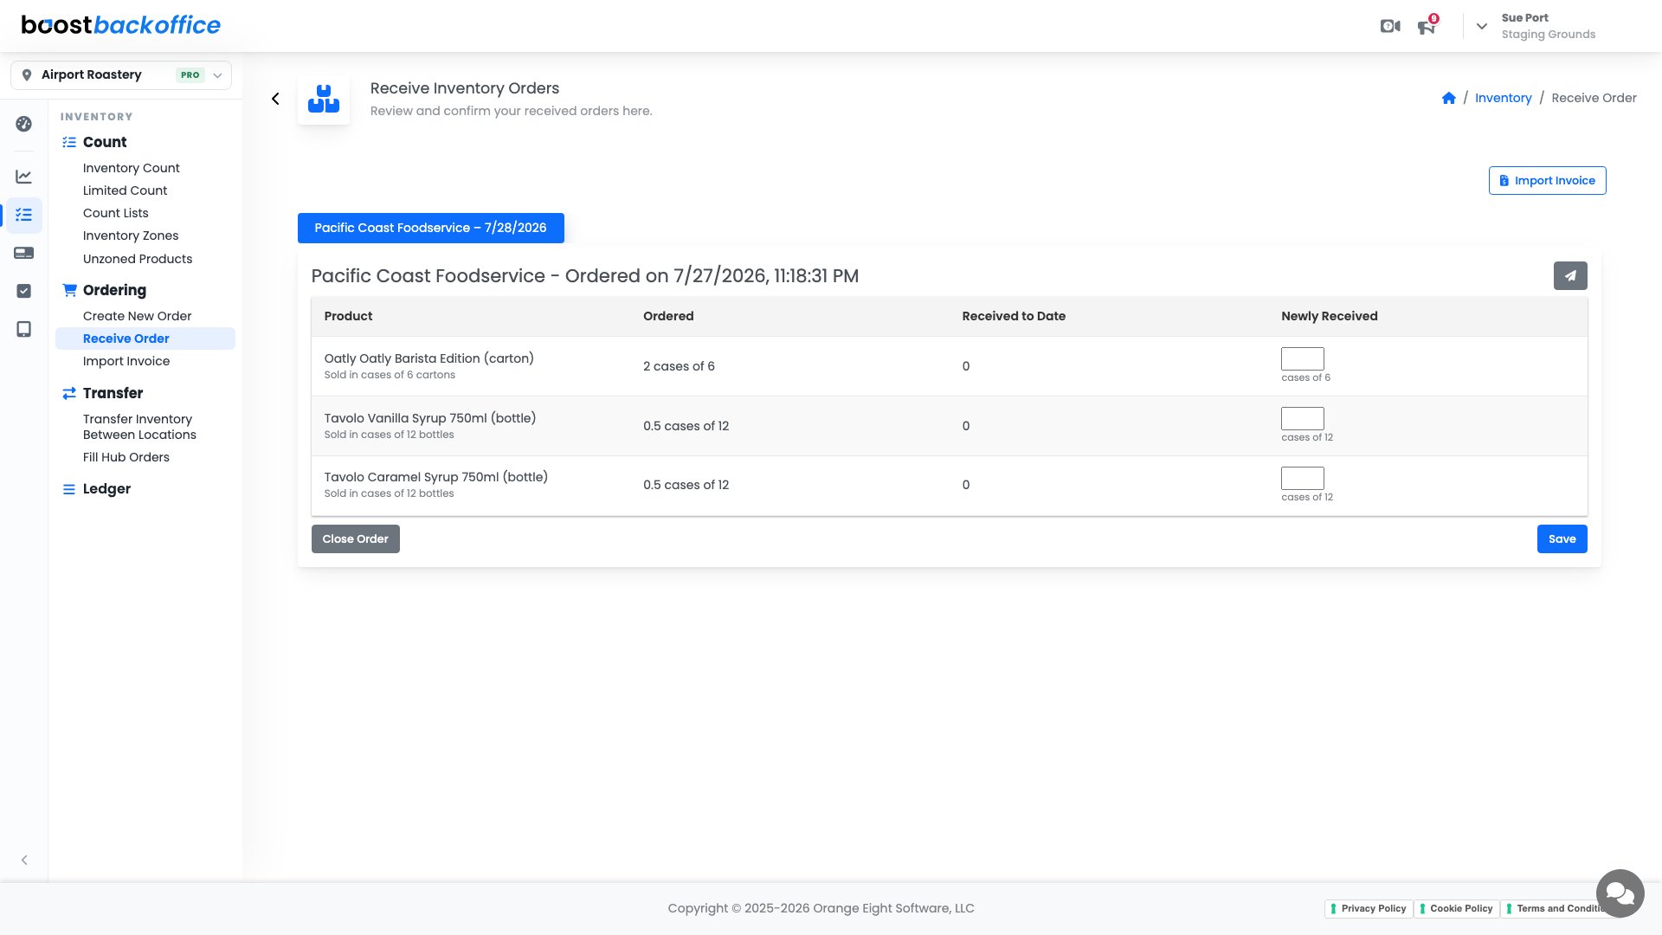This screenshot has width=1662, height=935.
Task: Click the Import Invoice button
Action: point(1547,180)
